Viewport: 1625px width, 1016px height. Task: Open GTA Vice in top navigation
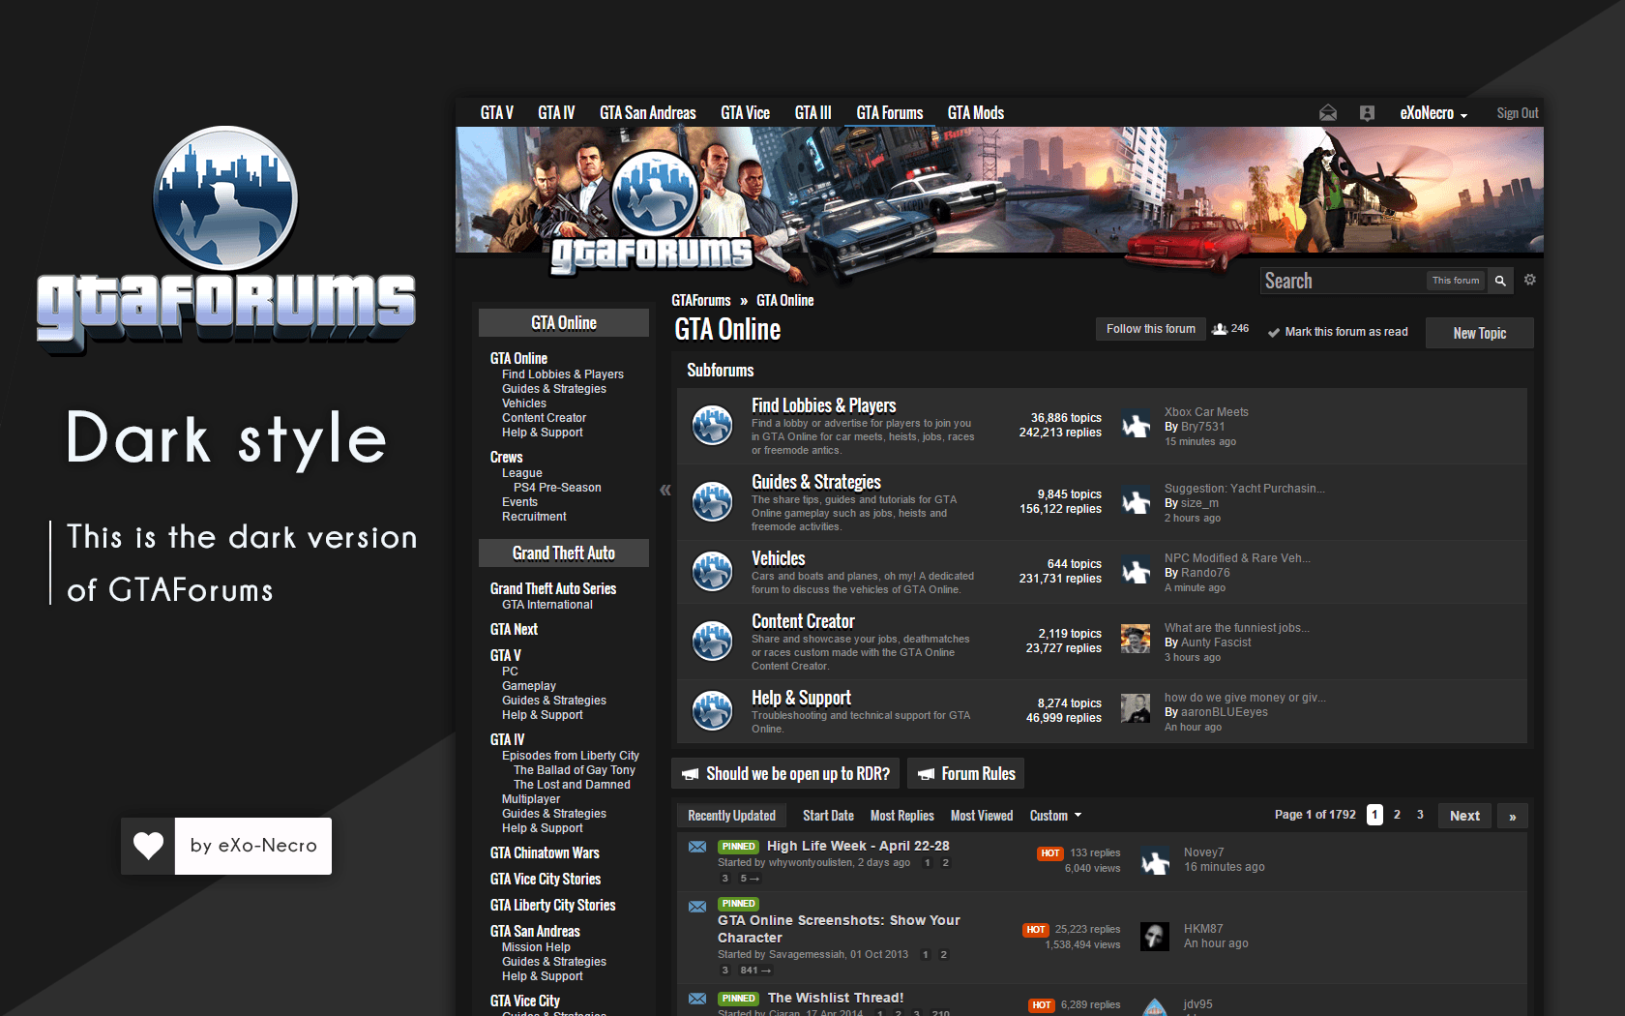click(745, 113)
